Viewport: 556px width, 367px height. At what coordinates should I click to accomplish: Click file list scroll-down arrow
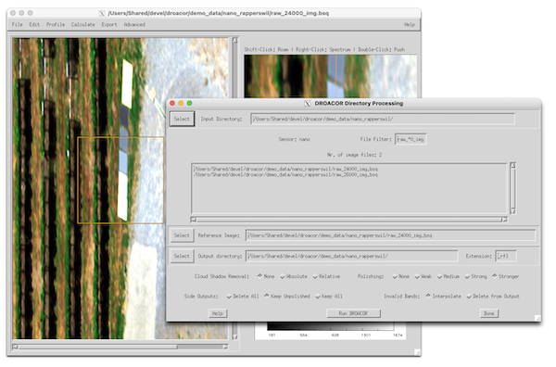512,211
